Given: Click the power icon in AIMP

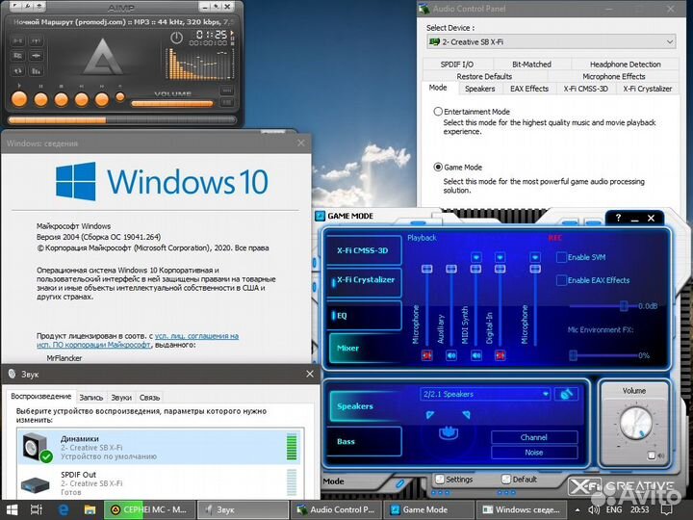Looking at the screenshot, I should [x=176, y=38].
